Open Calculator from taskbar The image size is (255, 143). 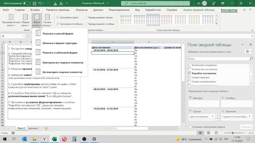click(x=75, y=139)
